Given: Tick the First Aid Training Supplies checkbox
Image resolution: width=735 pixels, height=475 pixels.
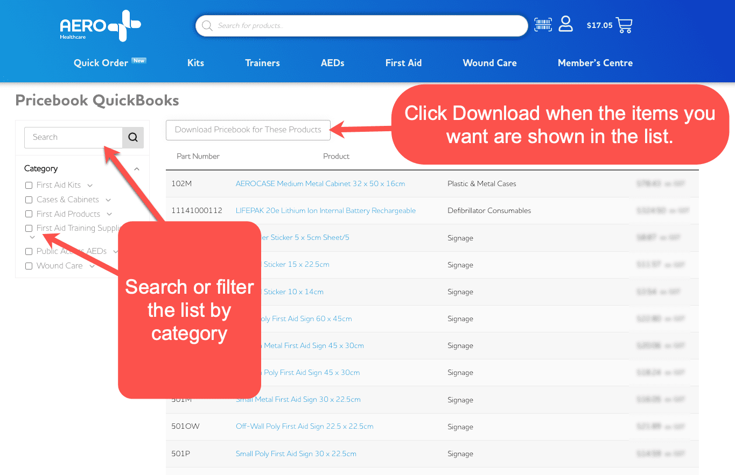Looking at the screenshot, I should click(x=29, y=229).
